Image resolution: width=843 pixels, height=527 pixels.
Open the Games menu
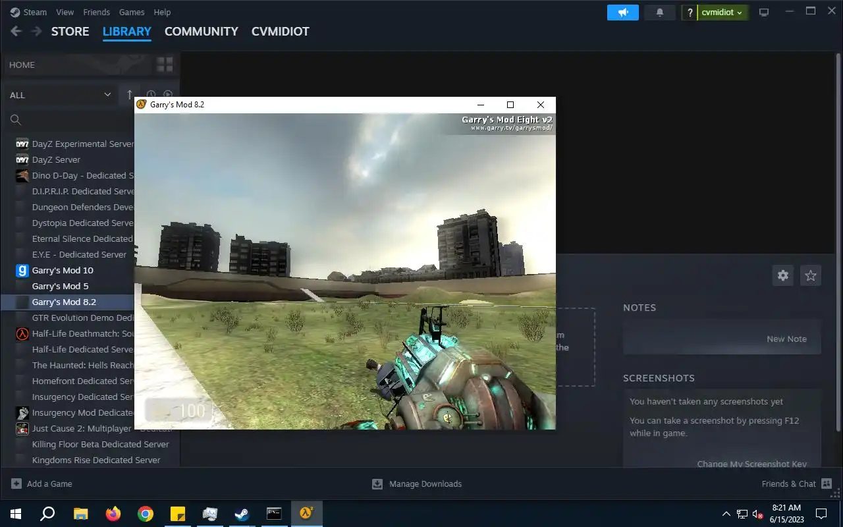pyautogui.click(x=132, y=12)
